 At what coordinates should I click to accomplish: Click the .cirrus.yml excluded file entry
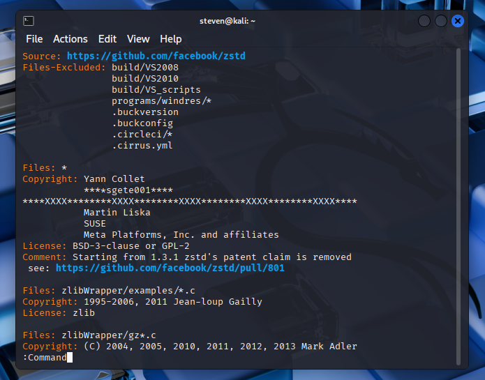click(142, 146)
